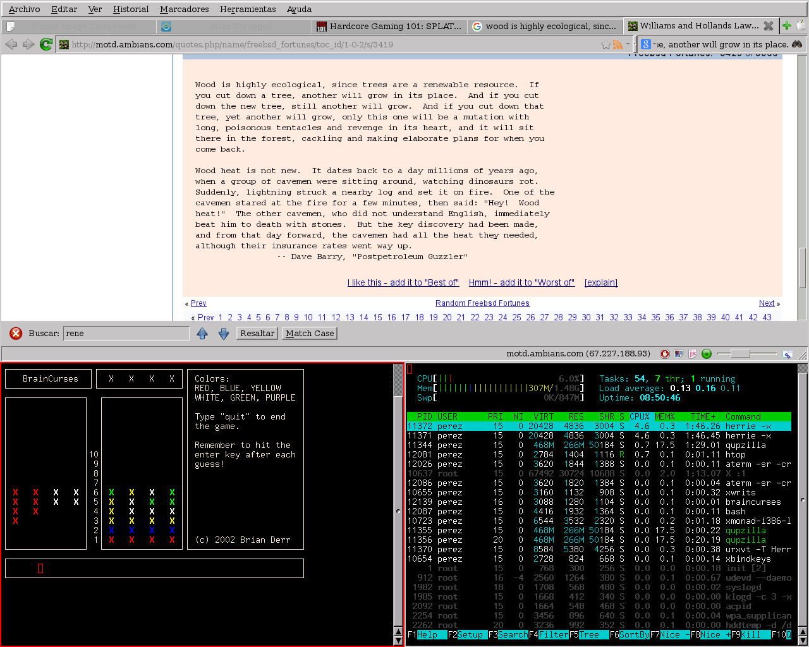Image resolution: width=809 pixels, height=647 pixels.
Task: Subscribe via the RSS feed icon
Action: click(617, 44)
